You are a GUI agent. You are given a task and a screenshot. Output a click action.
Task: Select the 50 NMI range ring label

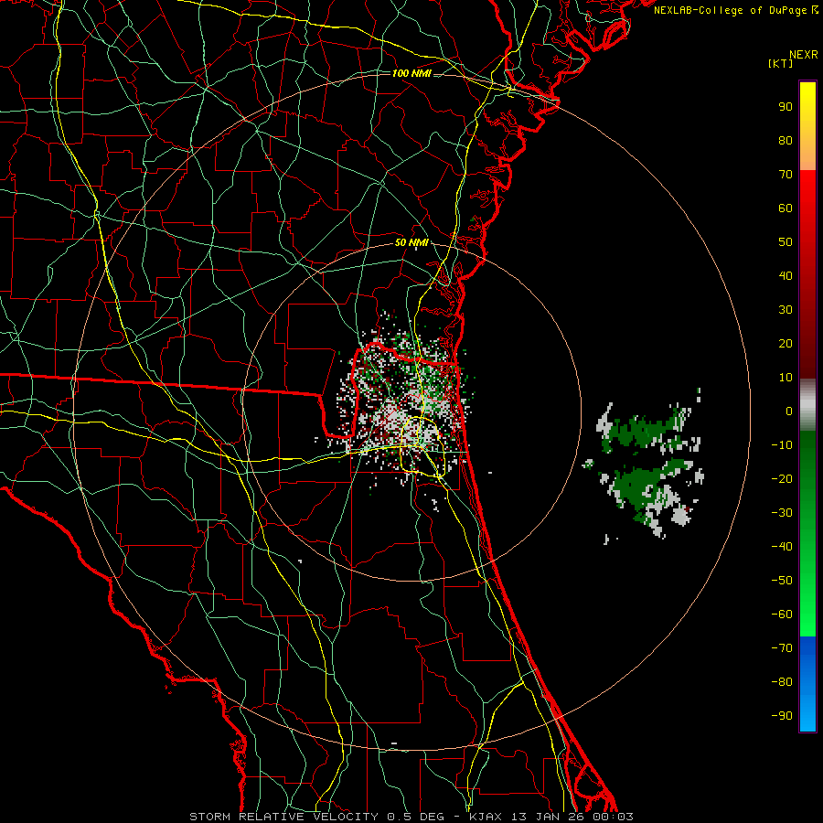point(411,242)
